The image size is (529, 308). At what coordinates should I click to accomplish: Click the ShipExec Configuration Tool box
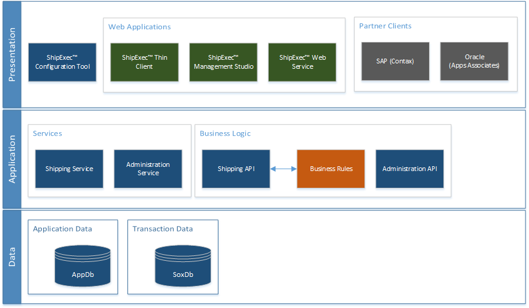point(62,62)
